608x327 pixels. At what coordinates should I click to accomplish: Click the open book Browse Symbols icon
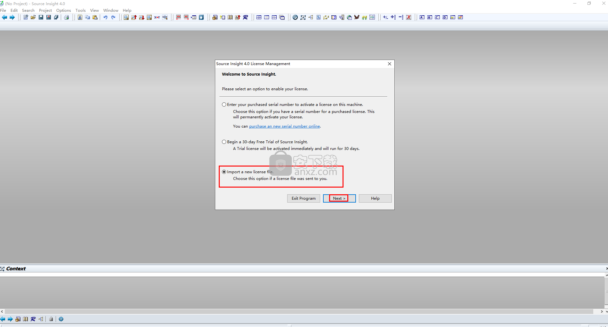230,17
